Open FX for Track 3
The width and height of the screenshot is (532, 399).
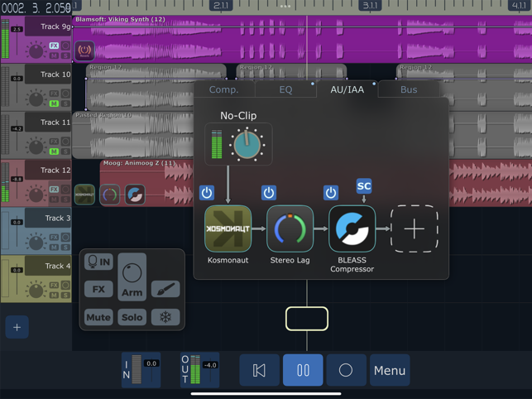click(54, 237)
